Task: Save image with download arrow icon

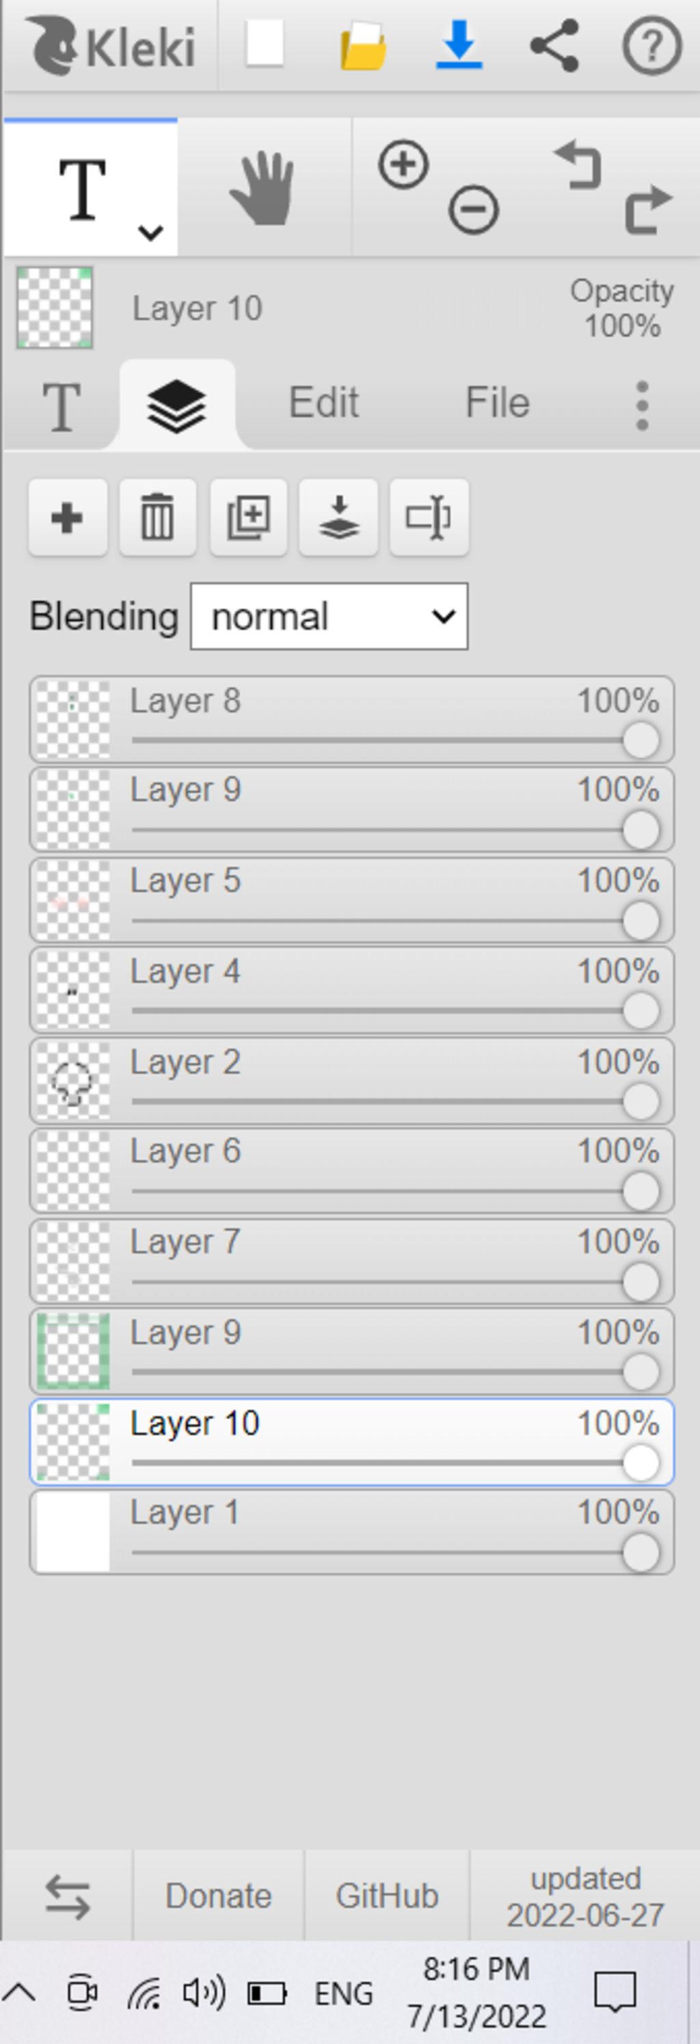Action: [459, 44]
